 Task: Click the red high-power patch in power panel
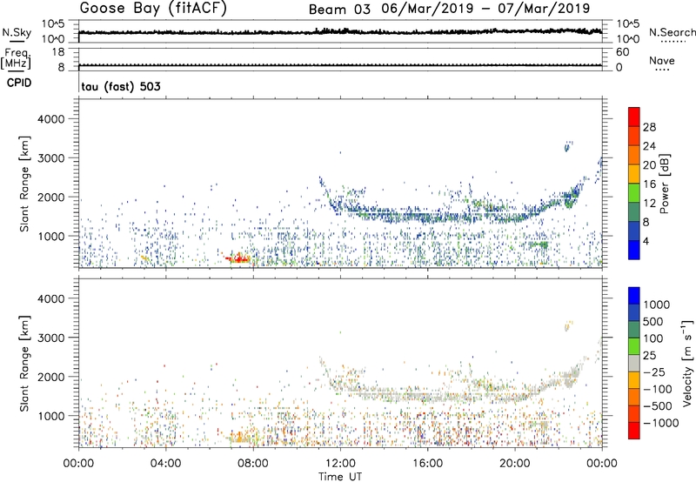(237, 258)
